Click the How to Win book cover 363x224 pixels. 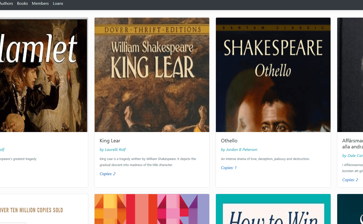[273, 209]
